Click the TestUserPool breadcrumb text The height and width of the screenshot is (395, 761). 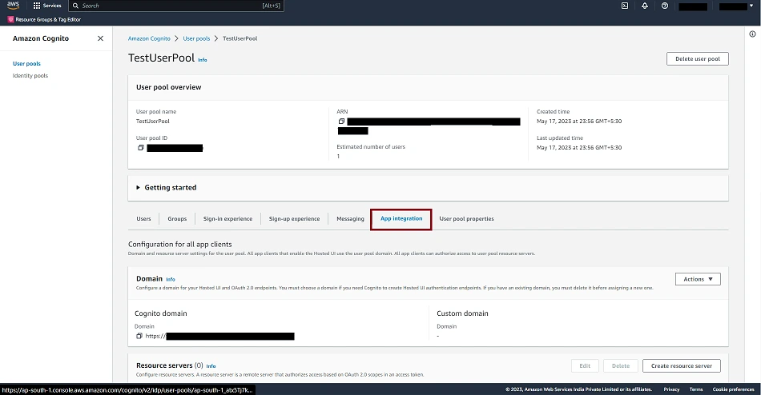[x=240, y=38]
